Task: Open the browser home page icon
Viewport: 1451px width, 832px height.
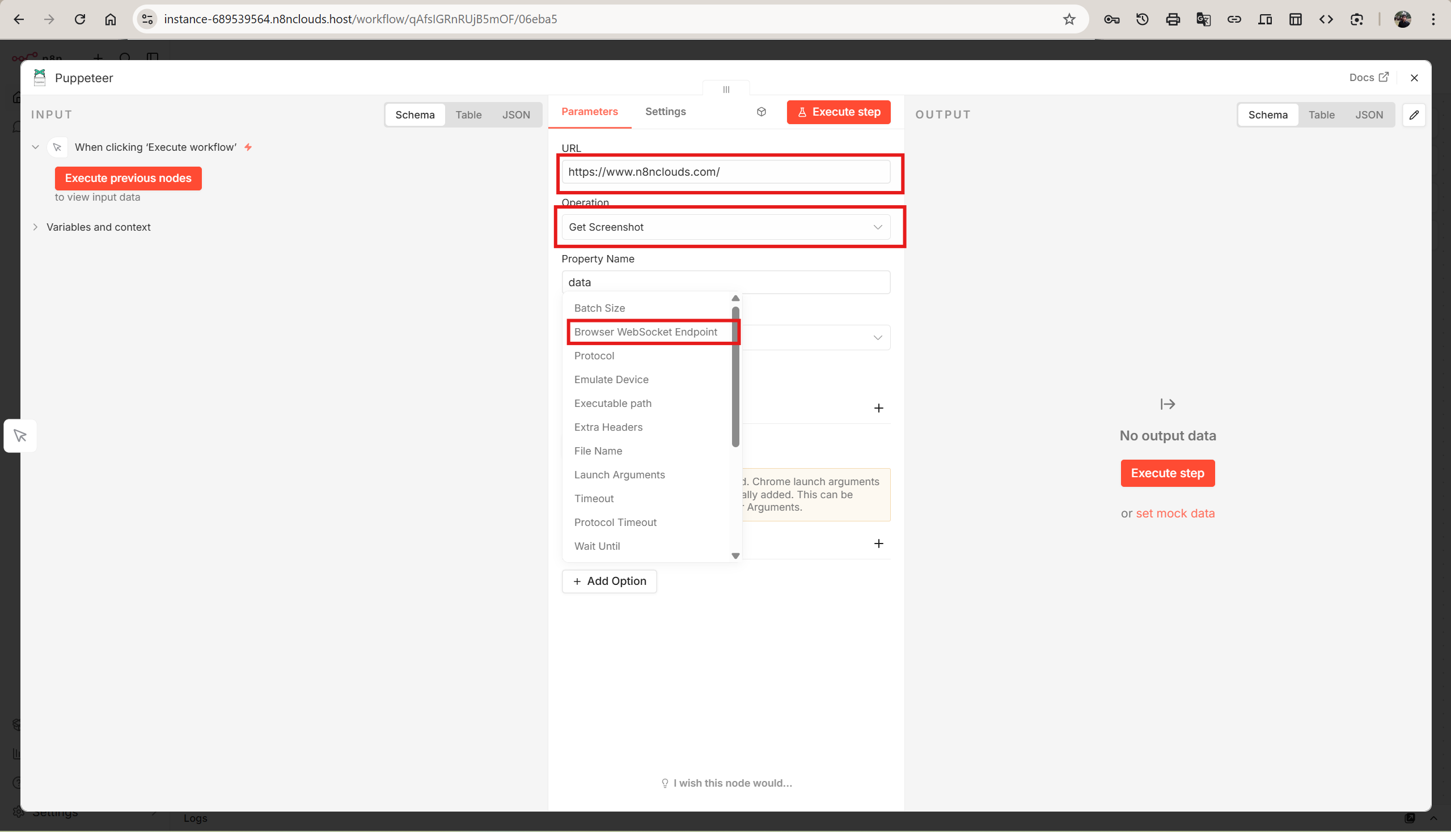Action: pos(111,19)
